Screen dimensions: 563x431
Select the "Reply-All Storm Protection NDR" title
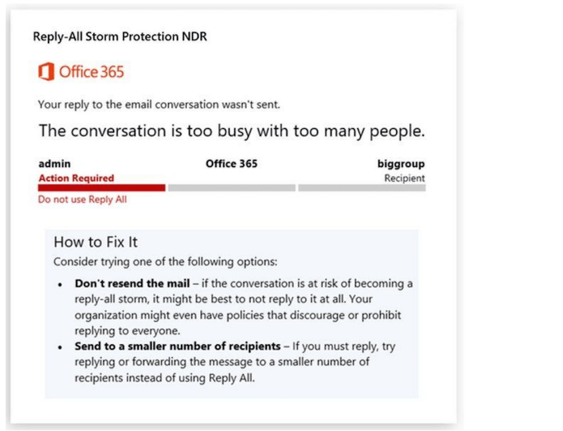pyautogui.click(x=120, y=37)
